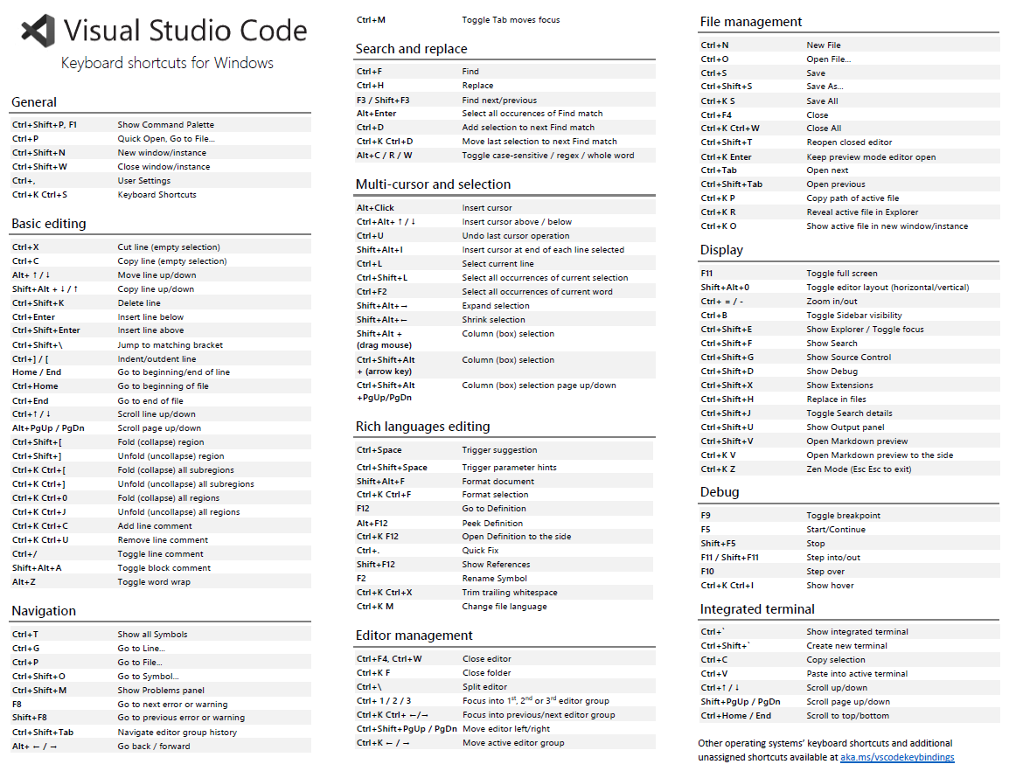Click 'Ctrl+K Ctrl+S' shortcut text
The height and width of the screenshot is (778, 1009).
(x=40, y=195)
